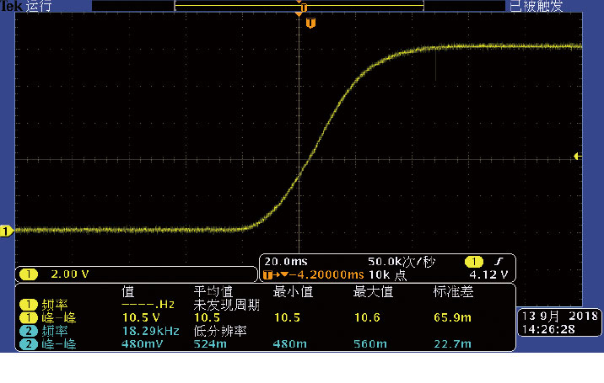
Task: Click the orange trigger position triangle above the graticule
Action: click(299, 13)
